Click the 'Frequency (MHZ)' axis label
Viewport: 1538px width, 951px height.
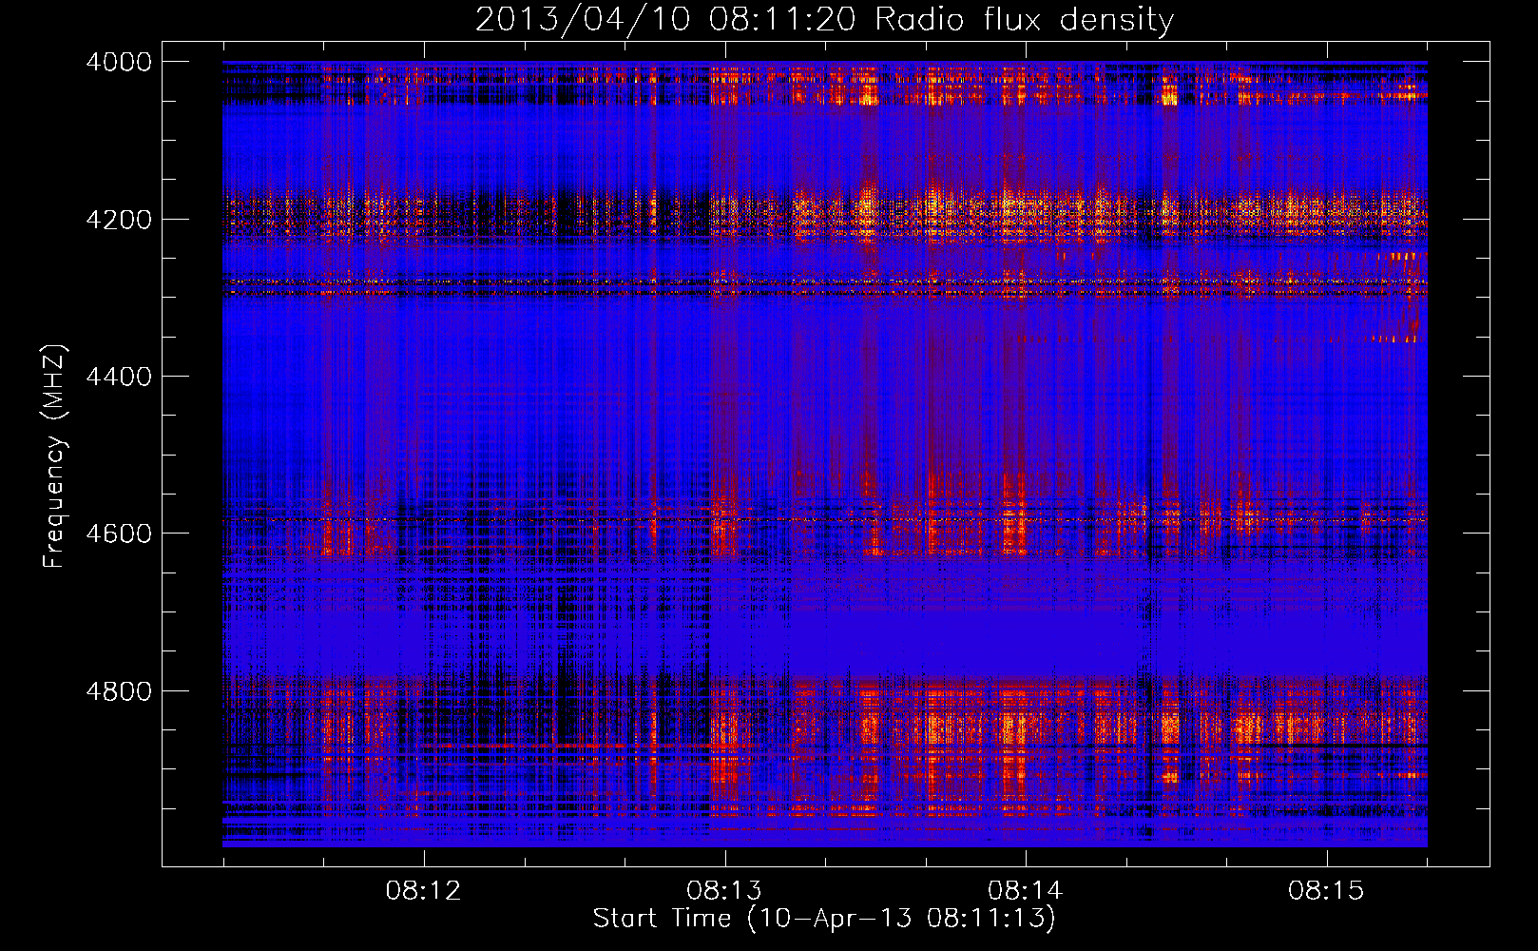point(54,456)
